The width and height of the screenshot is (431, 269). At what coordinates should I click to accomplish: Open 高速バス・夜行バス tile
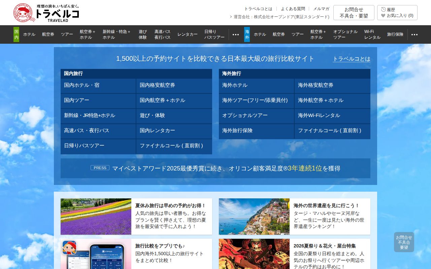pos(98,131)
